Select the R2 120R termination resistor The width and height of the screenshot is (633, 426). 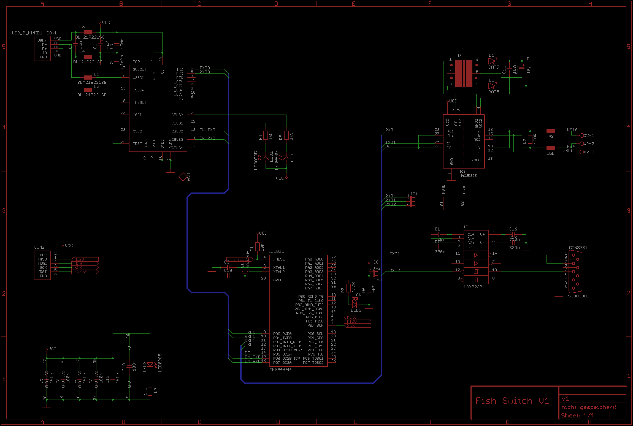click(x=530, y=139)
